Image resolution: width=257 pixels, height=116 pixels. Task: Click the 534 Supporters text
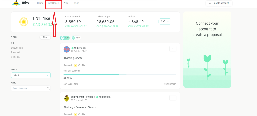pos(71,84)
